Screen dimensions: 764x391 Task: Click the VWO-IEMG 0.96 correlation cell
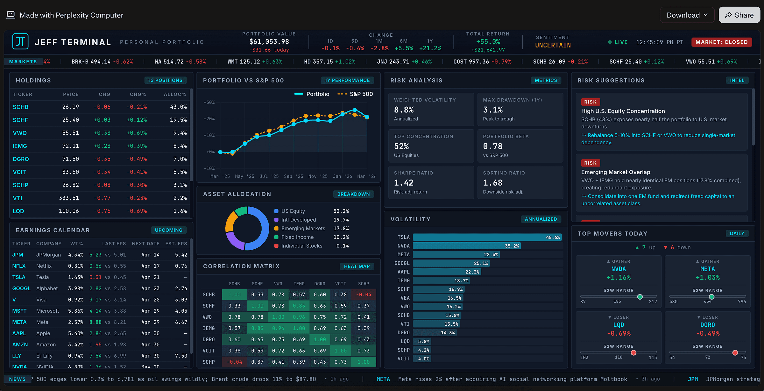299,317
